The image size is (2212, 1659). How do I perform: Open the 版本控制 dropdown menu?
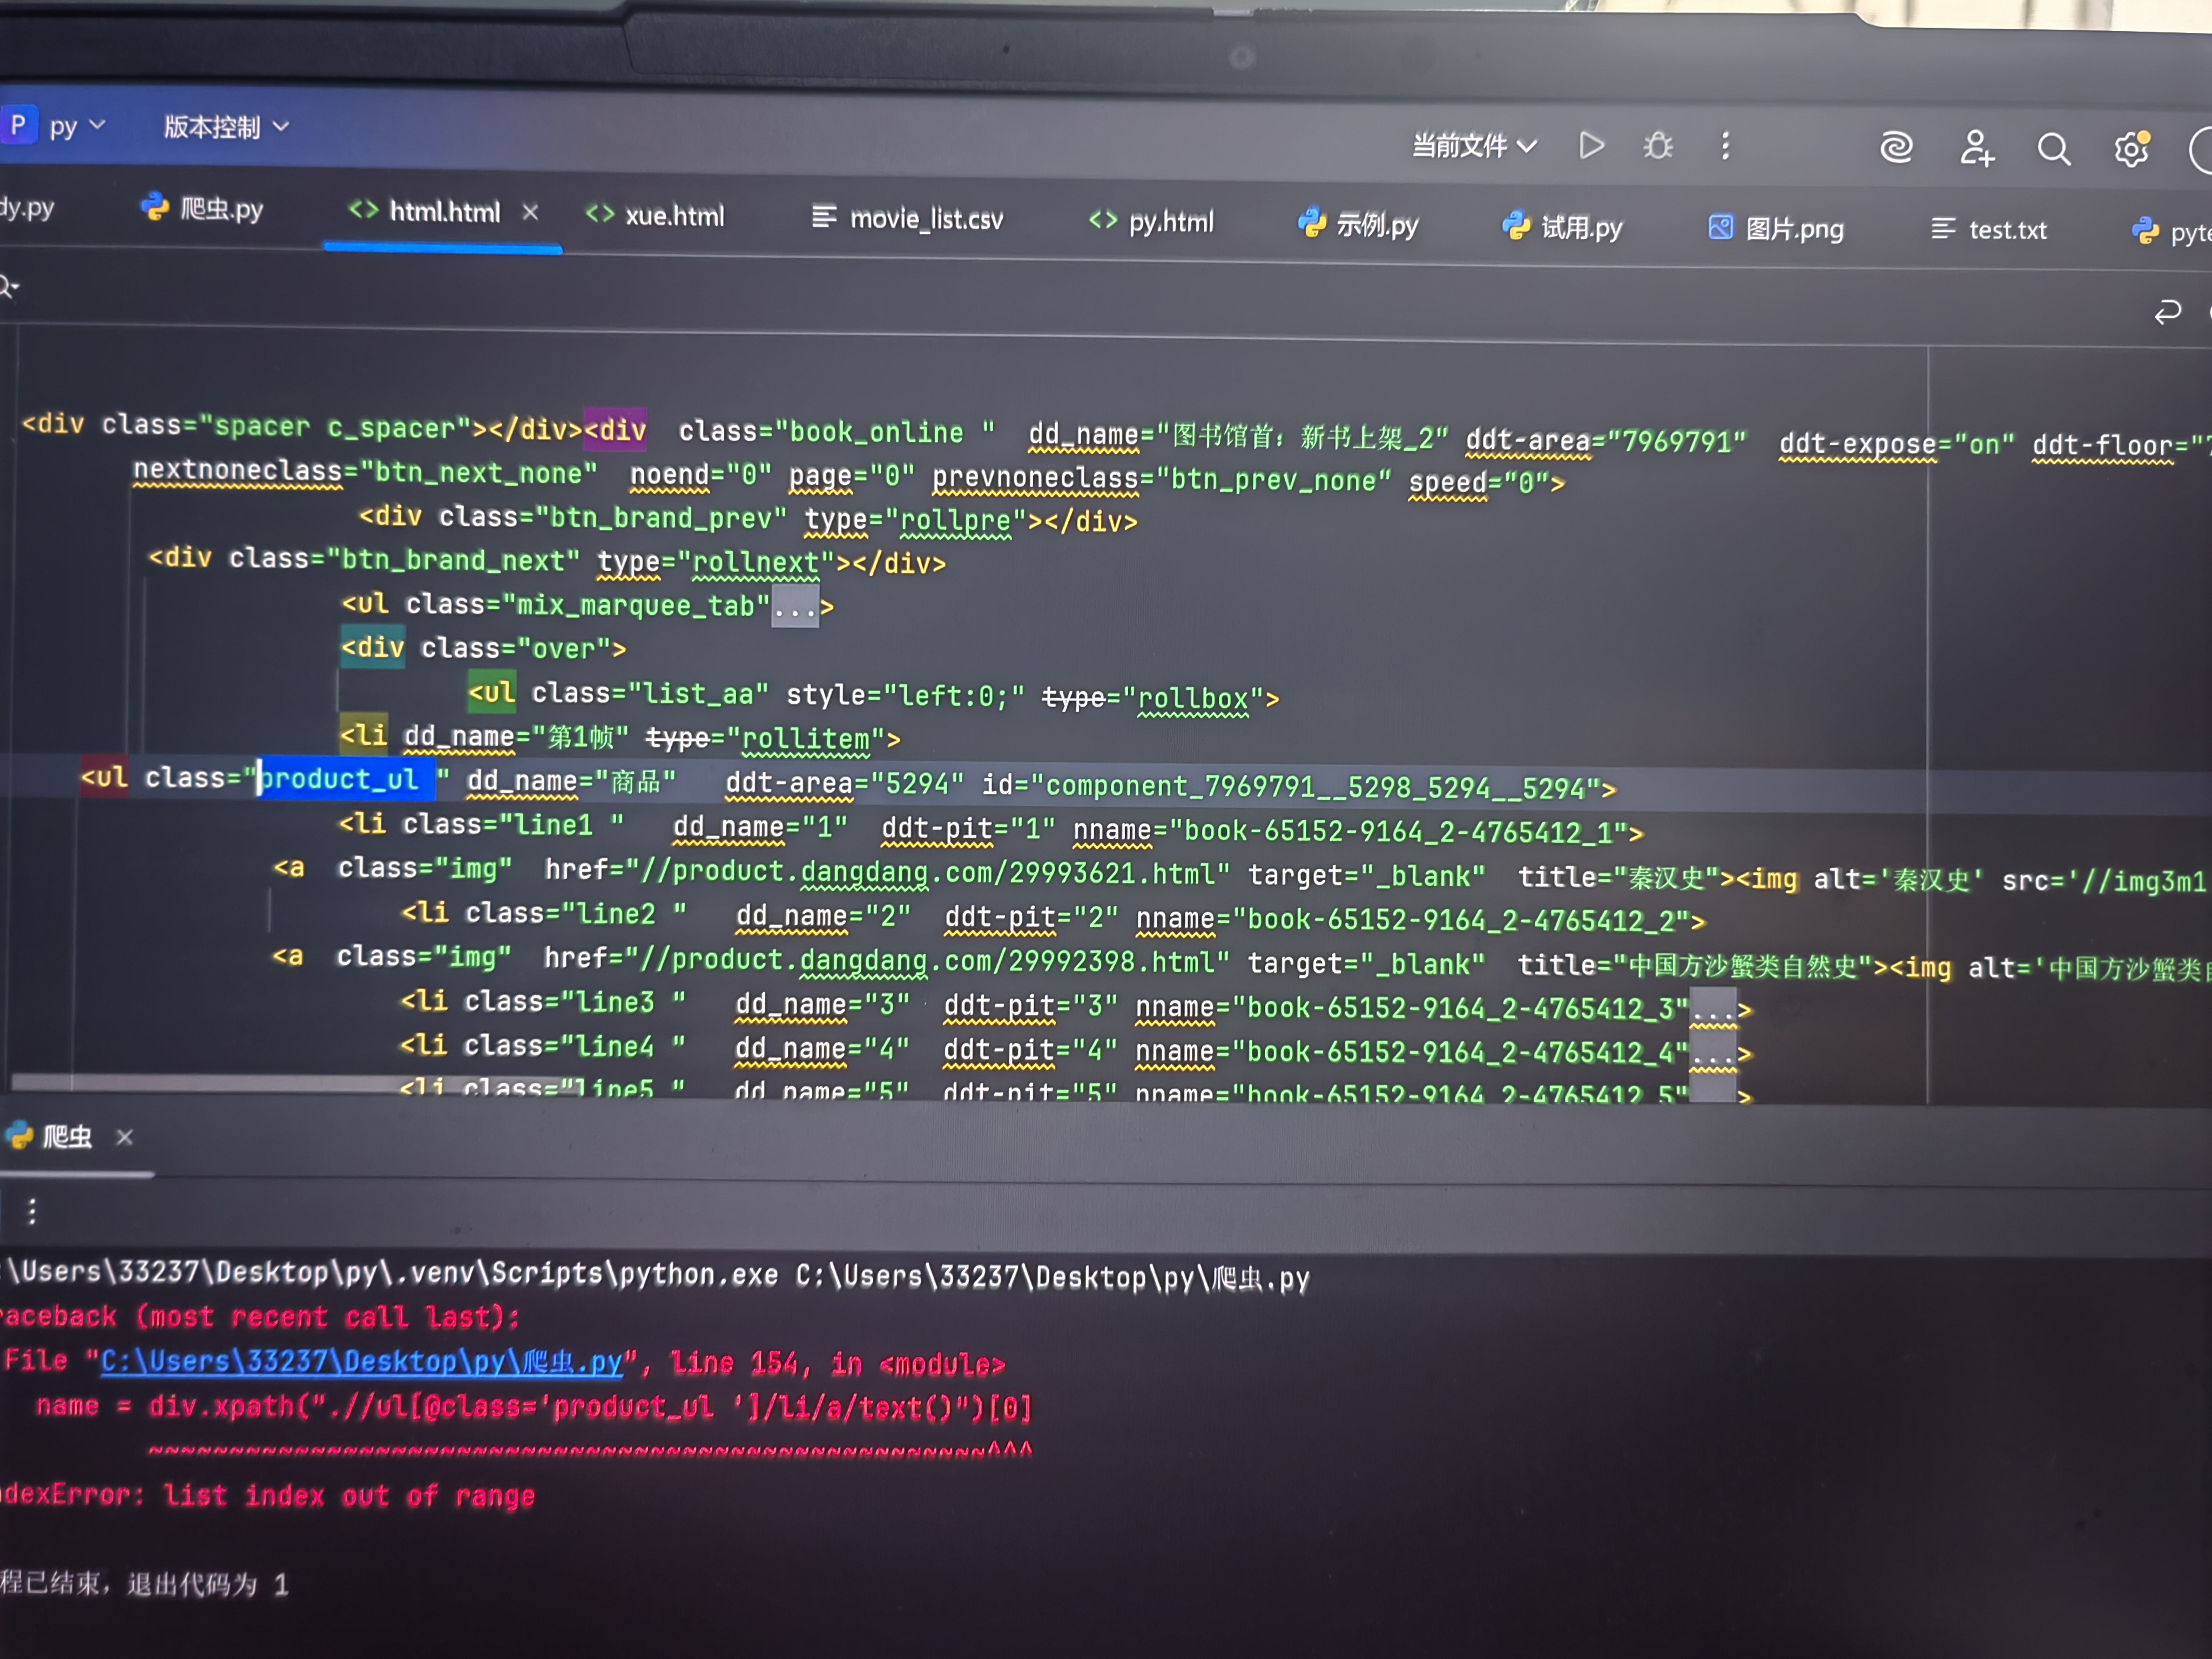point(226,127)
